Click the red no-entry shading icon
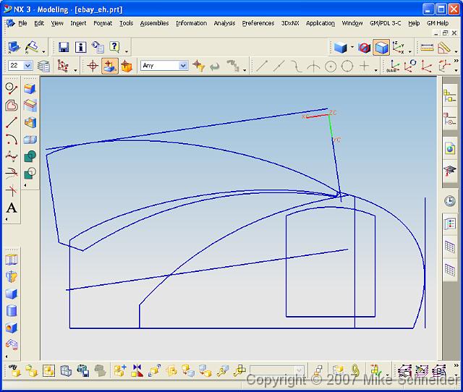The height and width of the screenshot is (392, 463). (x=364, y=48)
